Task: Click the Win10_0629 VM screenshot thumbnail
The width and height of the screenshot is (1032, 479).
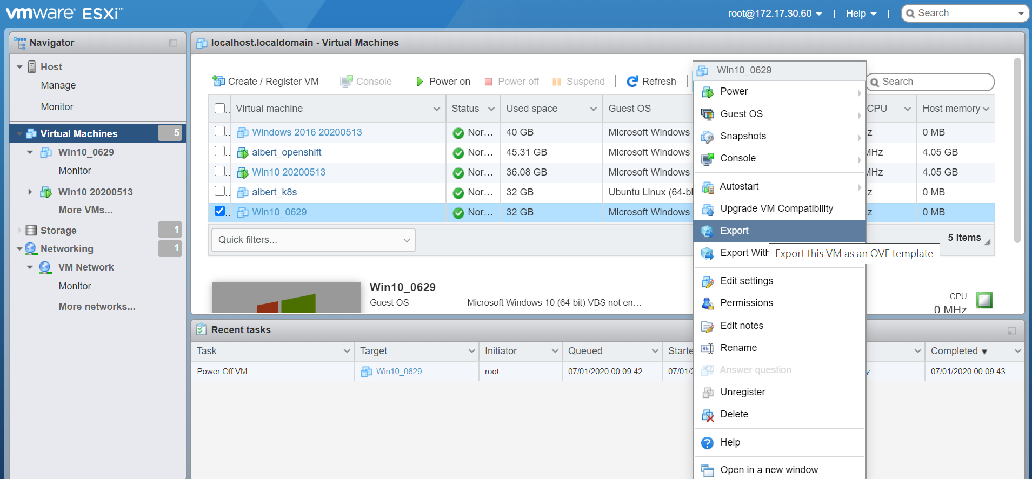Action: tap(286, 298)
